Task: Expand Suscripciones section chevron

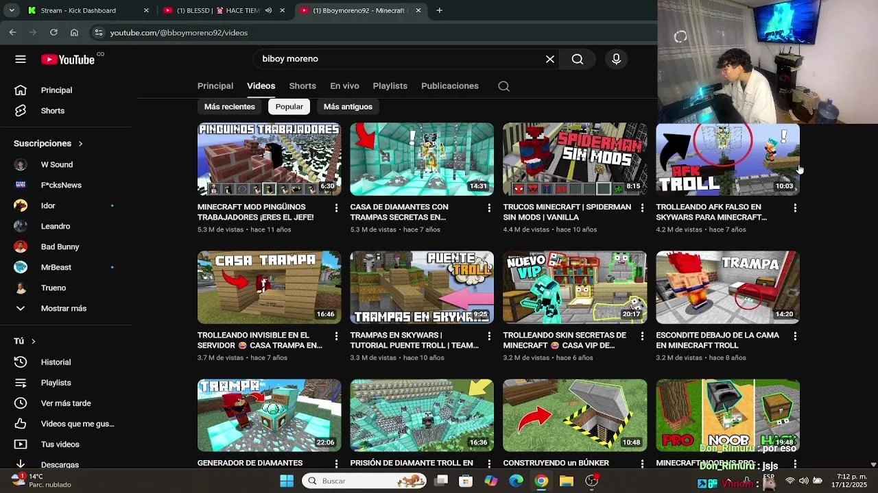Action: pyautogui.click(x=80, y=144)
